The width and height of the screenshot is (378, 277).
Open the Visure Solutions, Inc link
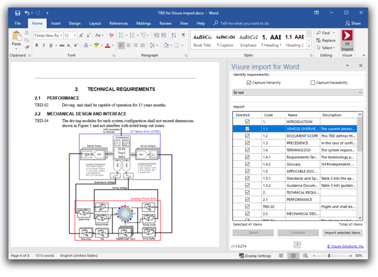tap(345, 246)
